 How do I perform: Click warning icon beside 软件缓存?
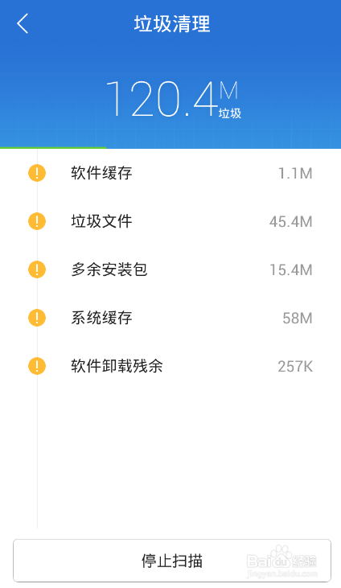(37, 173)
